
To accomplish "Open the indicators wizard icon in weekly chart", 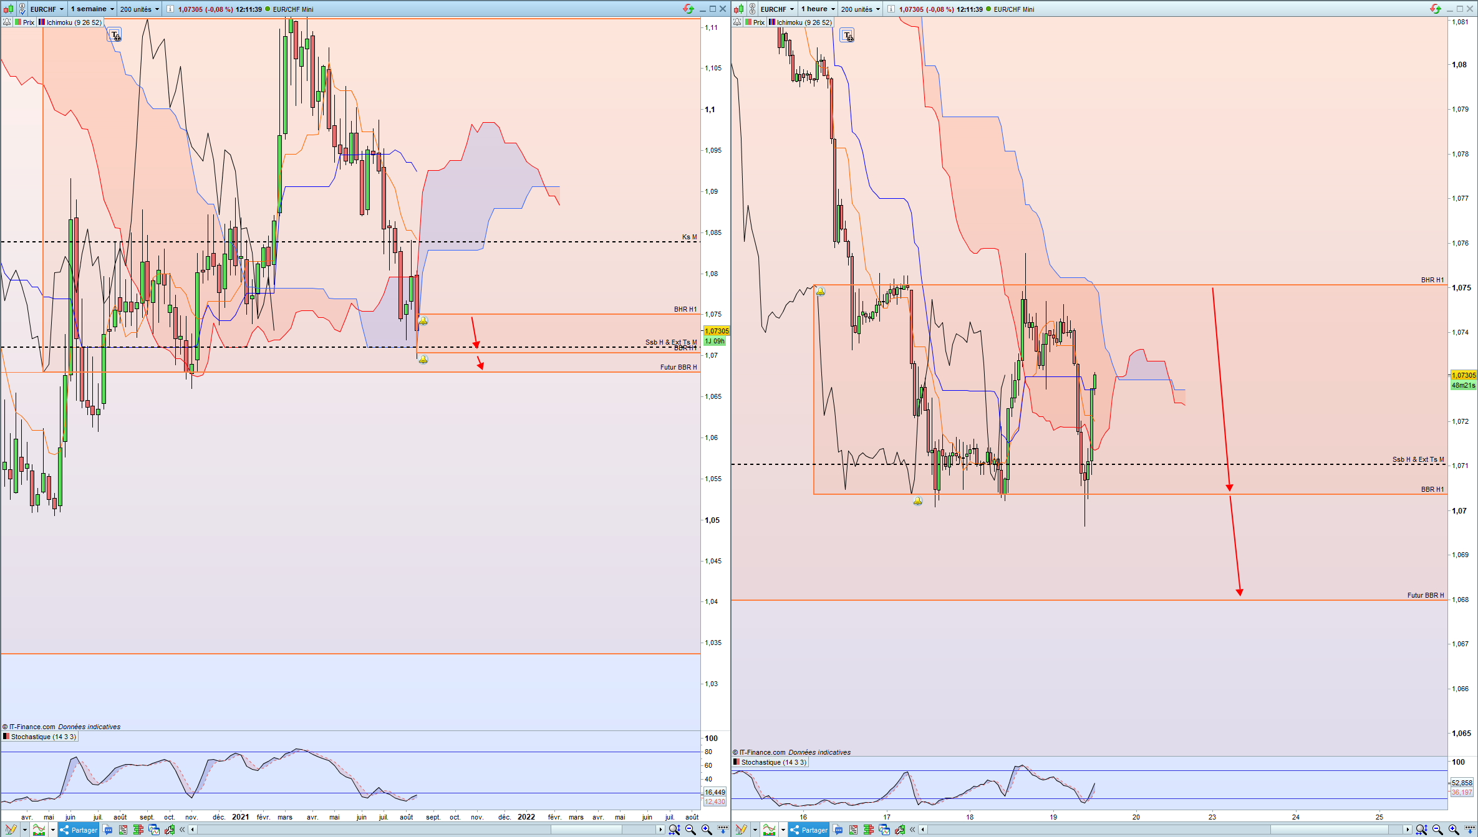I will 39,830.
